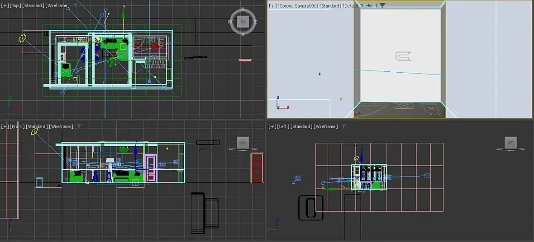Click the ViewCube in the Front viewport
534x242 pixels.
pyautogui.click(x=243, y=143)
